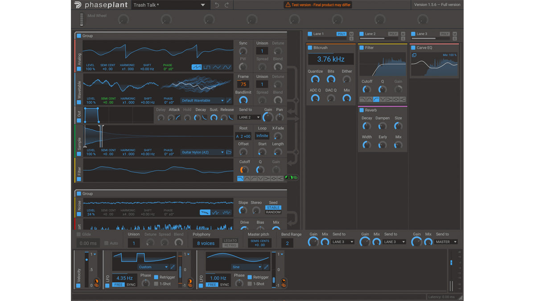Disable the Bitcrush effect

(310, 48)
